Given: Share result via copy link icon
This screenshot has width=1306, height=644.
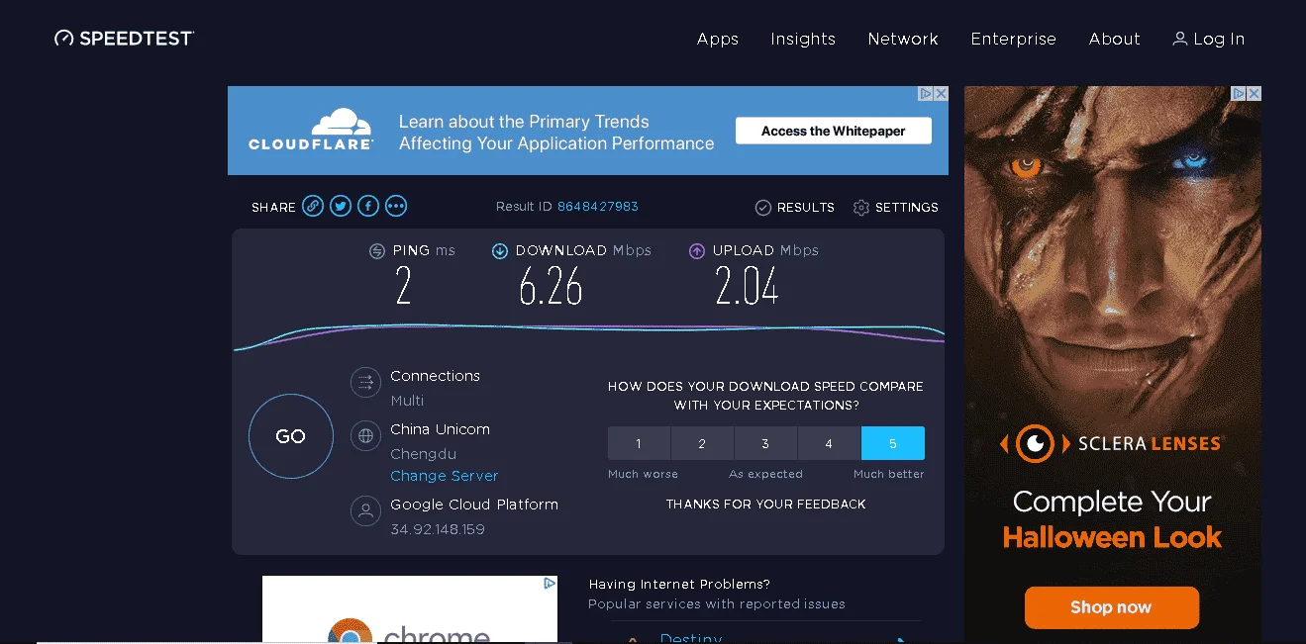Looking at the screenshot, I should (x=313, y=206).
